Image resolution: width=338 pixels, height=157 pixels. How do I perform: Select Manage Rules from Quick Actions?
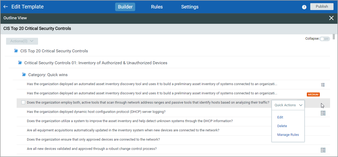tap(288, 135)
